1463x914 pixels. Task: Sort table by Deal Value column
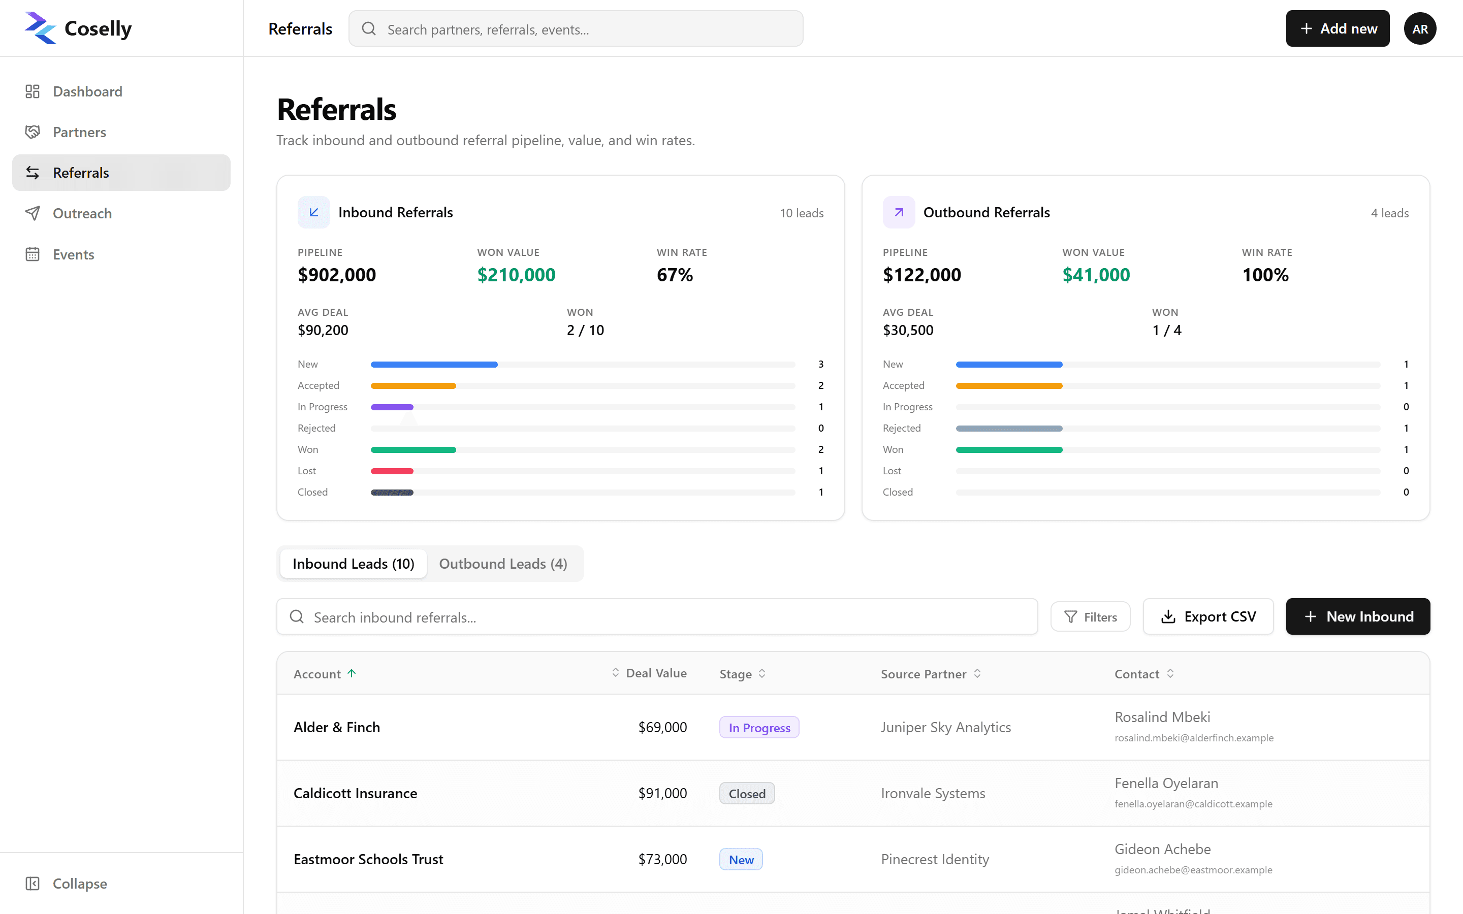pyautogui.click(x=649, y=673)
